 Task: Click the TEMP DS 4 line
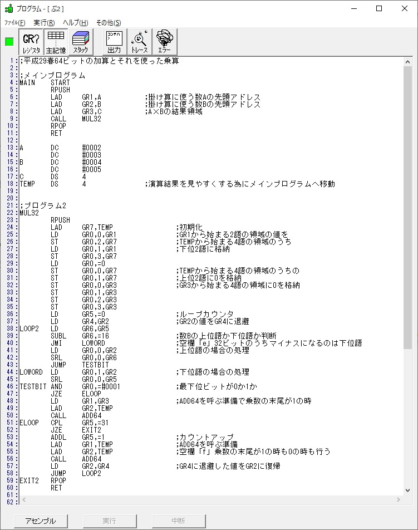pyautogui.click(x=53, y=184)
